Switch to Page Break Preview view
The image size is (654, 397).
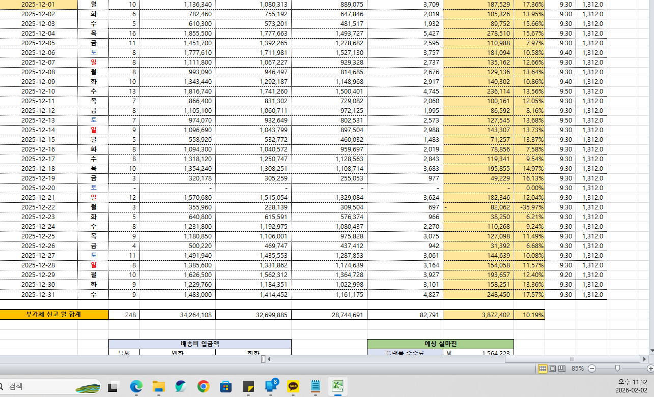click(561, 368)
